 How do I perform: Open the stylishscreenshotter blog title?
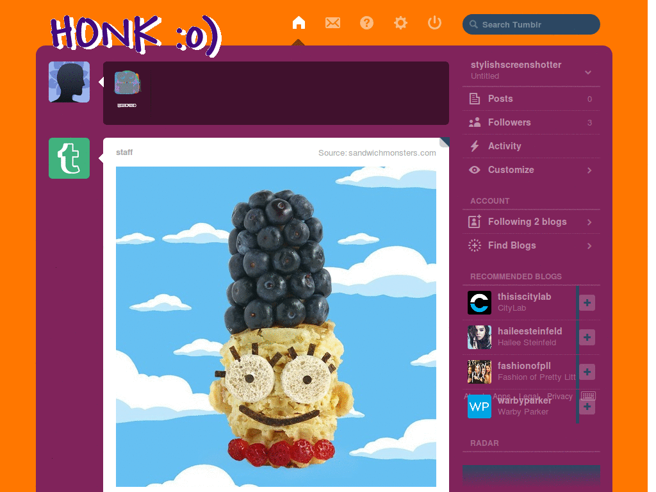[516, 65]
